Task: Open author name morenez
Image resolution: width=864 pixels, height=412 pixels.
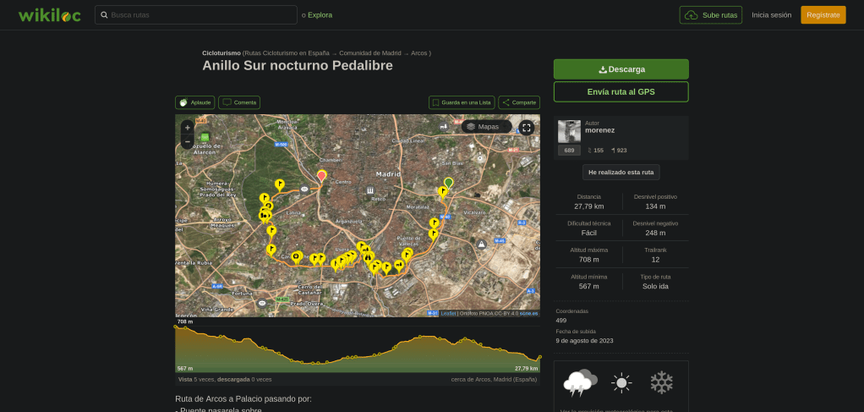Action: [x=599, y=131]
